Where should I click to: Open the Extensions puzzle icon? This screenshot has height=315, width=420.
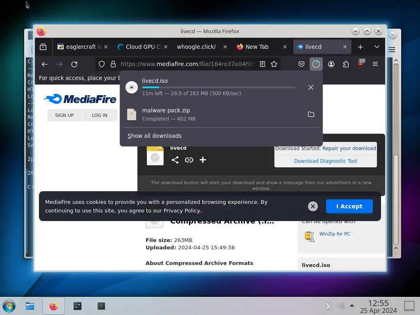346,64
